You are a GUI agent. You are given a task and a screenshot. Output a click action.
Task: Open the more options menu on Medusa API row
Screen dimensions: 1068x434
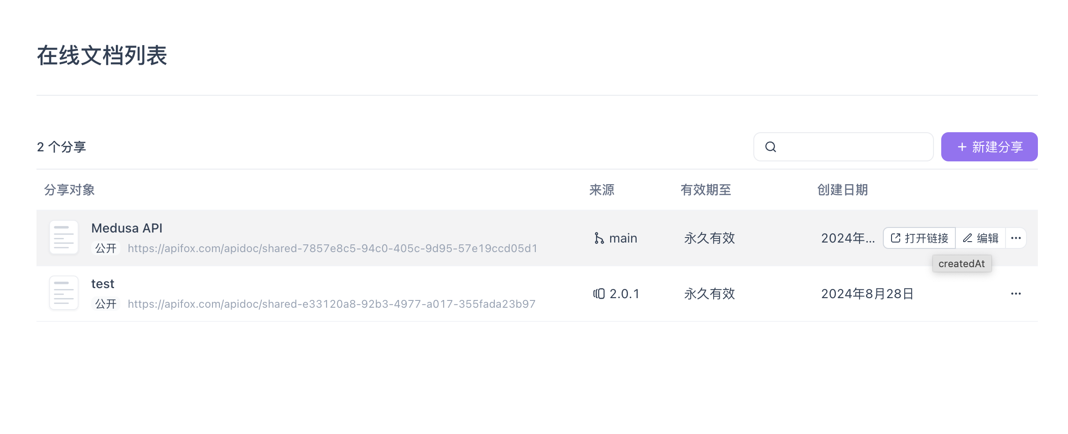pyautogui.click(x=1016, y=238)
